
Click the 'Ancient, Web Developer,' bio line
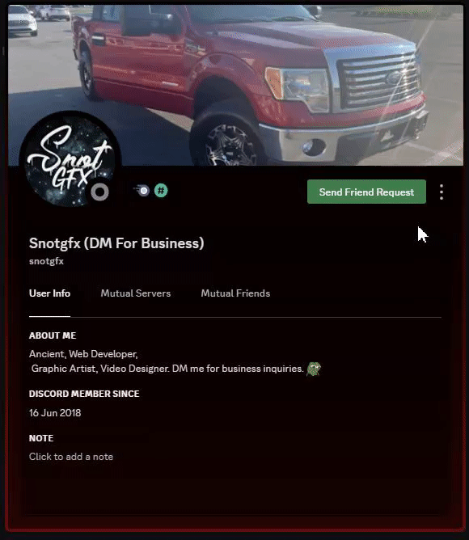pos(83,354)
